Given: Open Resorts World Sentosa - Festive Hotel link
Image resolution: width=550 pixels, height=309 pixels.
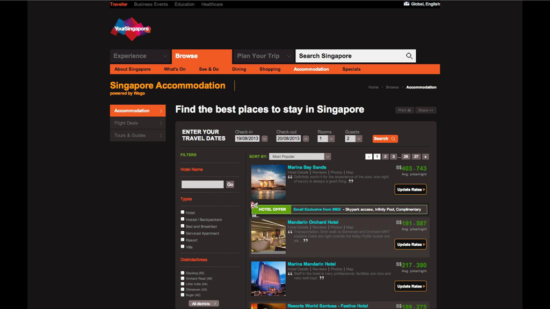Looking at the screenshot, I should (x=328, y=306).
